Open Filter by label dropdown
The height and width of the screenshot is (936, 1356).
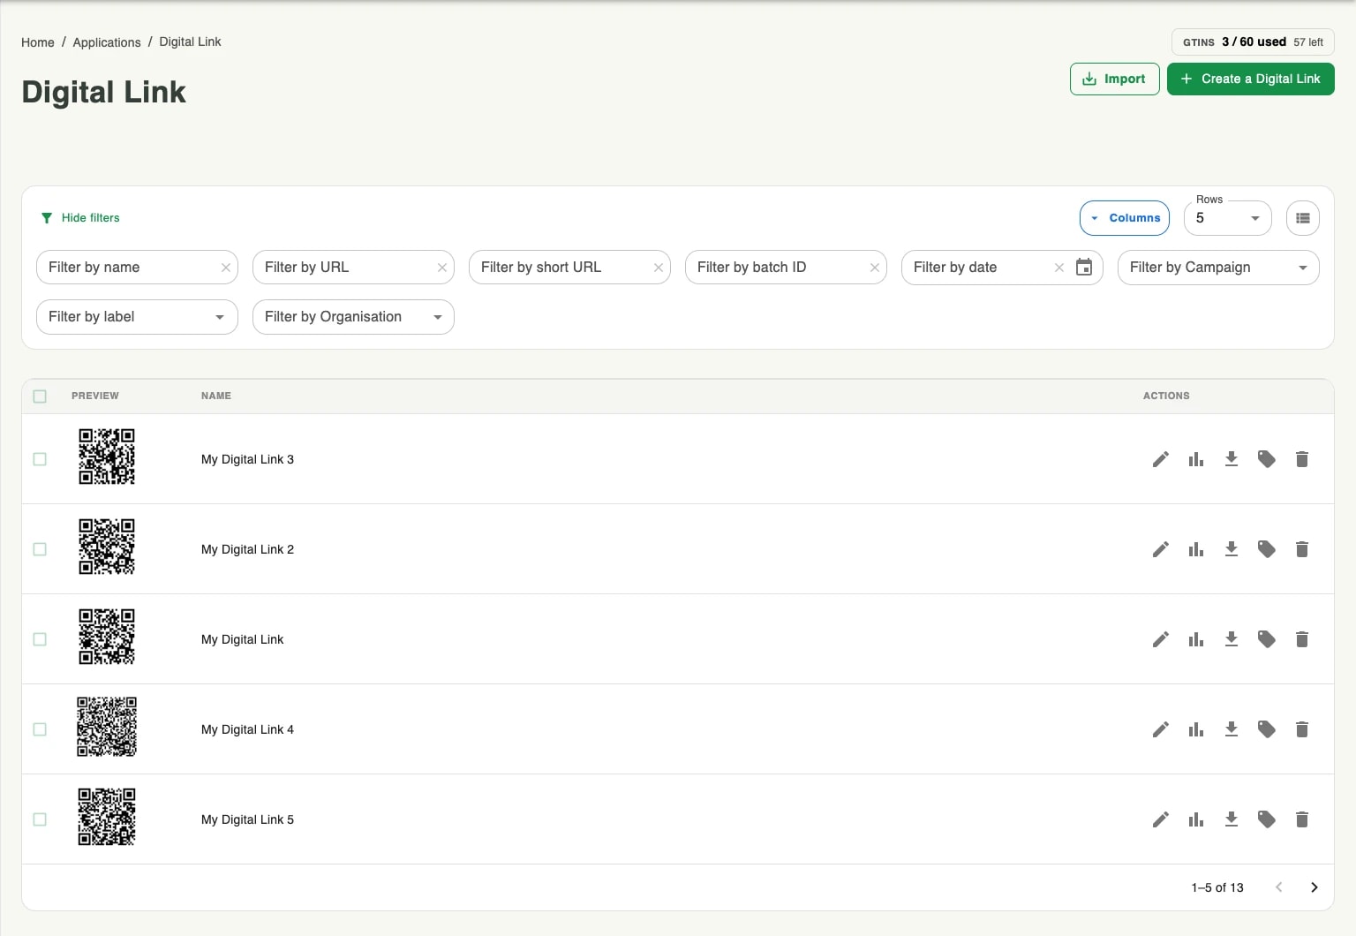(x=137, y=317)
